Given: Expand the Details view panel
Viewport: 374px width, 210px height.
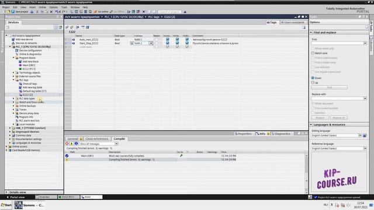Looking at the screenshot, I should 6,192.
